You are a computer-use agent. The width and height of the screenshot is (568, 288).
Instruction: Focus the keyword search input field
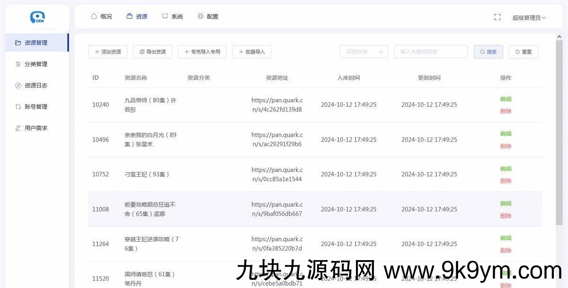click(x=430, y=52)
